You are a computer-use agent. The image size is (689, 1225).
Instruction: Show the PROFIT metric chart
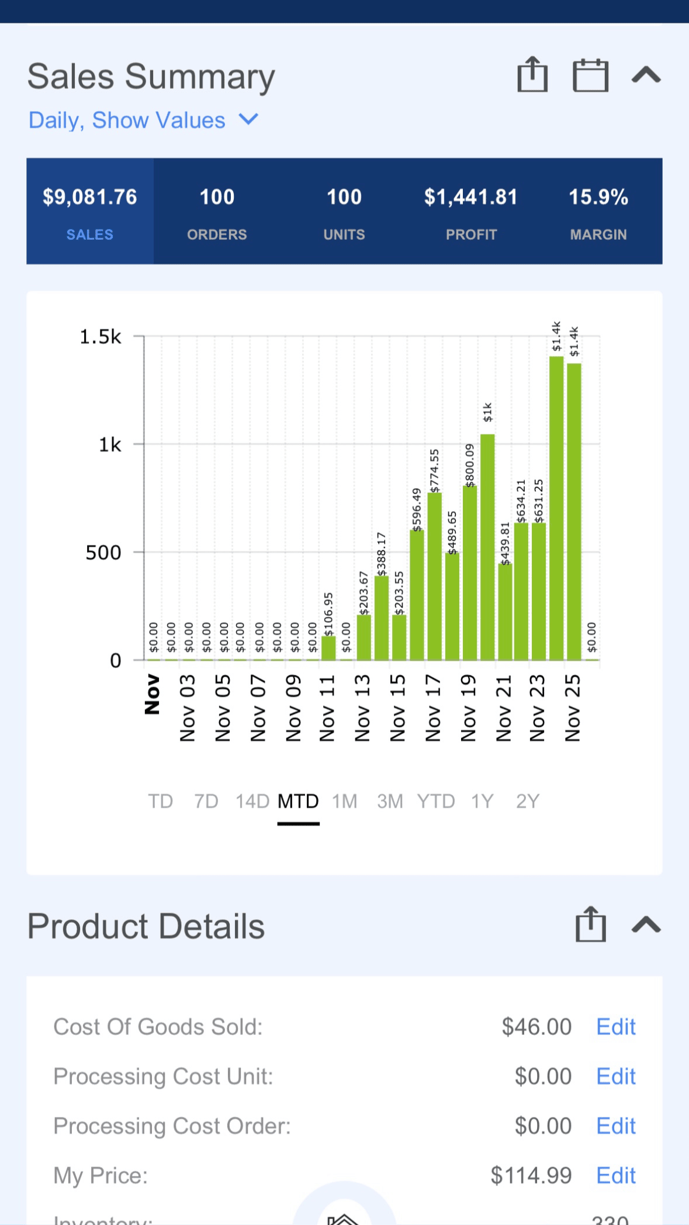(471, 211)
